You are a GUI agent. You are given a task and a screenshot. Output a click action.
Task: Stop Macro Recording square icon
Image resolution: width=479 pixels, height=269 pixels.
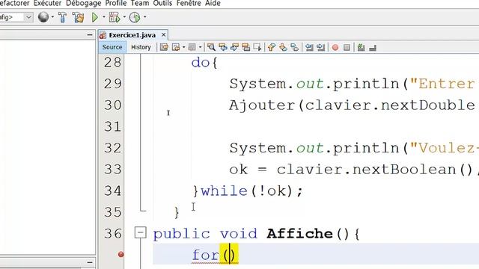347,47
